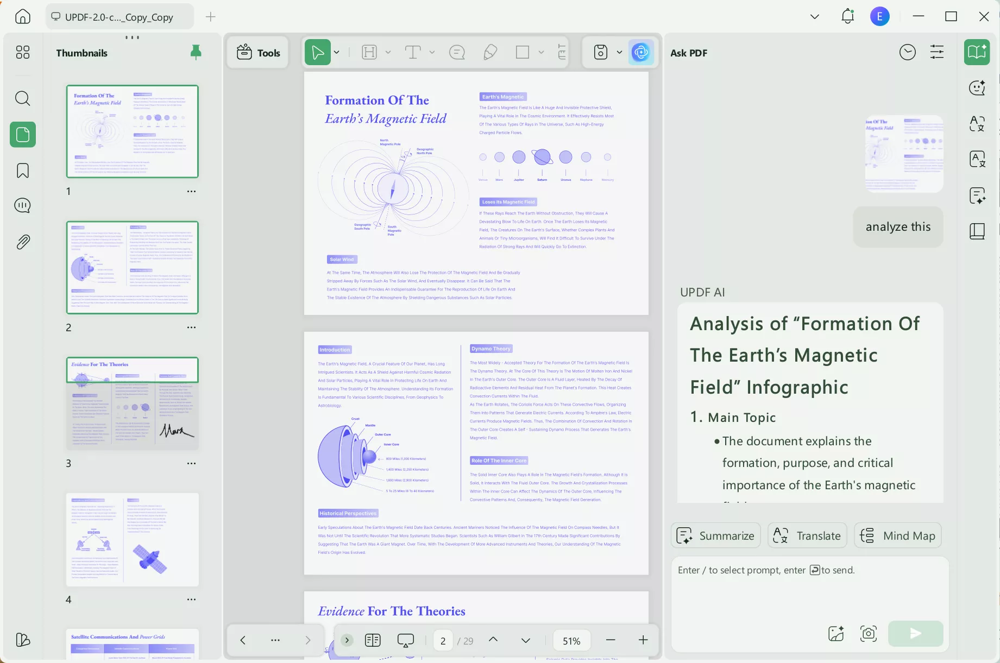Open the user account avatar E

pyautogui.click(x=879, y=16)
